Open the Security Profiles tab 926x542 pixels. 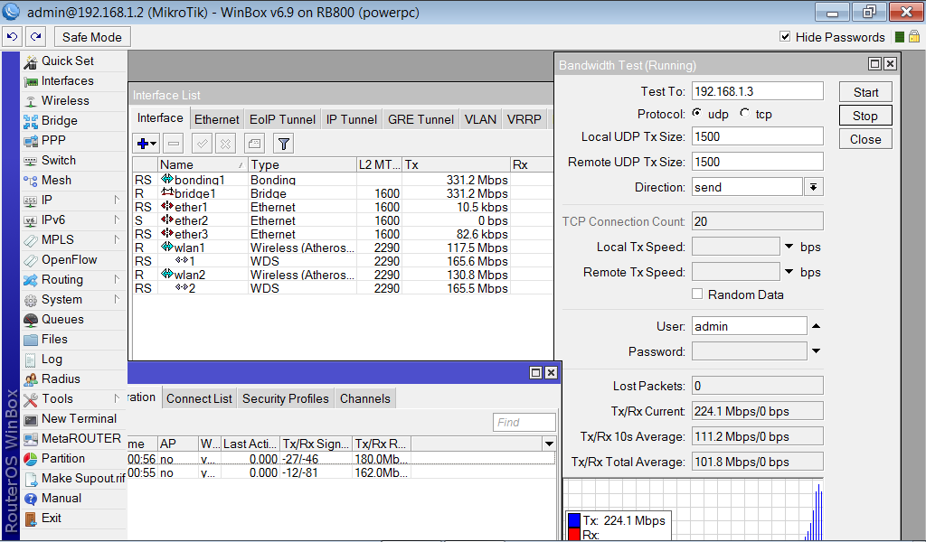pos(285,398)
